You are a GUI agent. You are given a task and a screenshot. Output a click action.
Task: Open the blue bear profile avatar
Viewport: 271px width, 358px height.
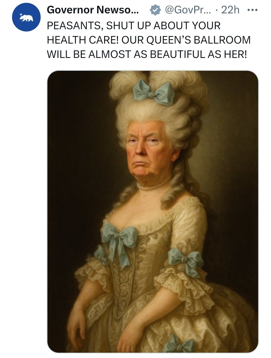[26, 17]
